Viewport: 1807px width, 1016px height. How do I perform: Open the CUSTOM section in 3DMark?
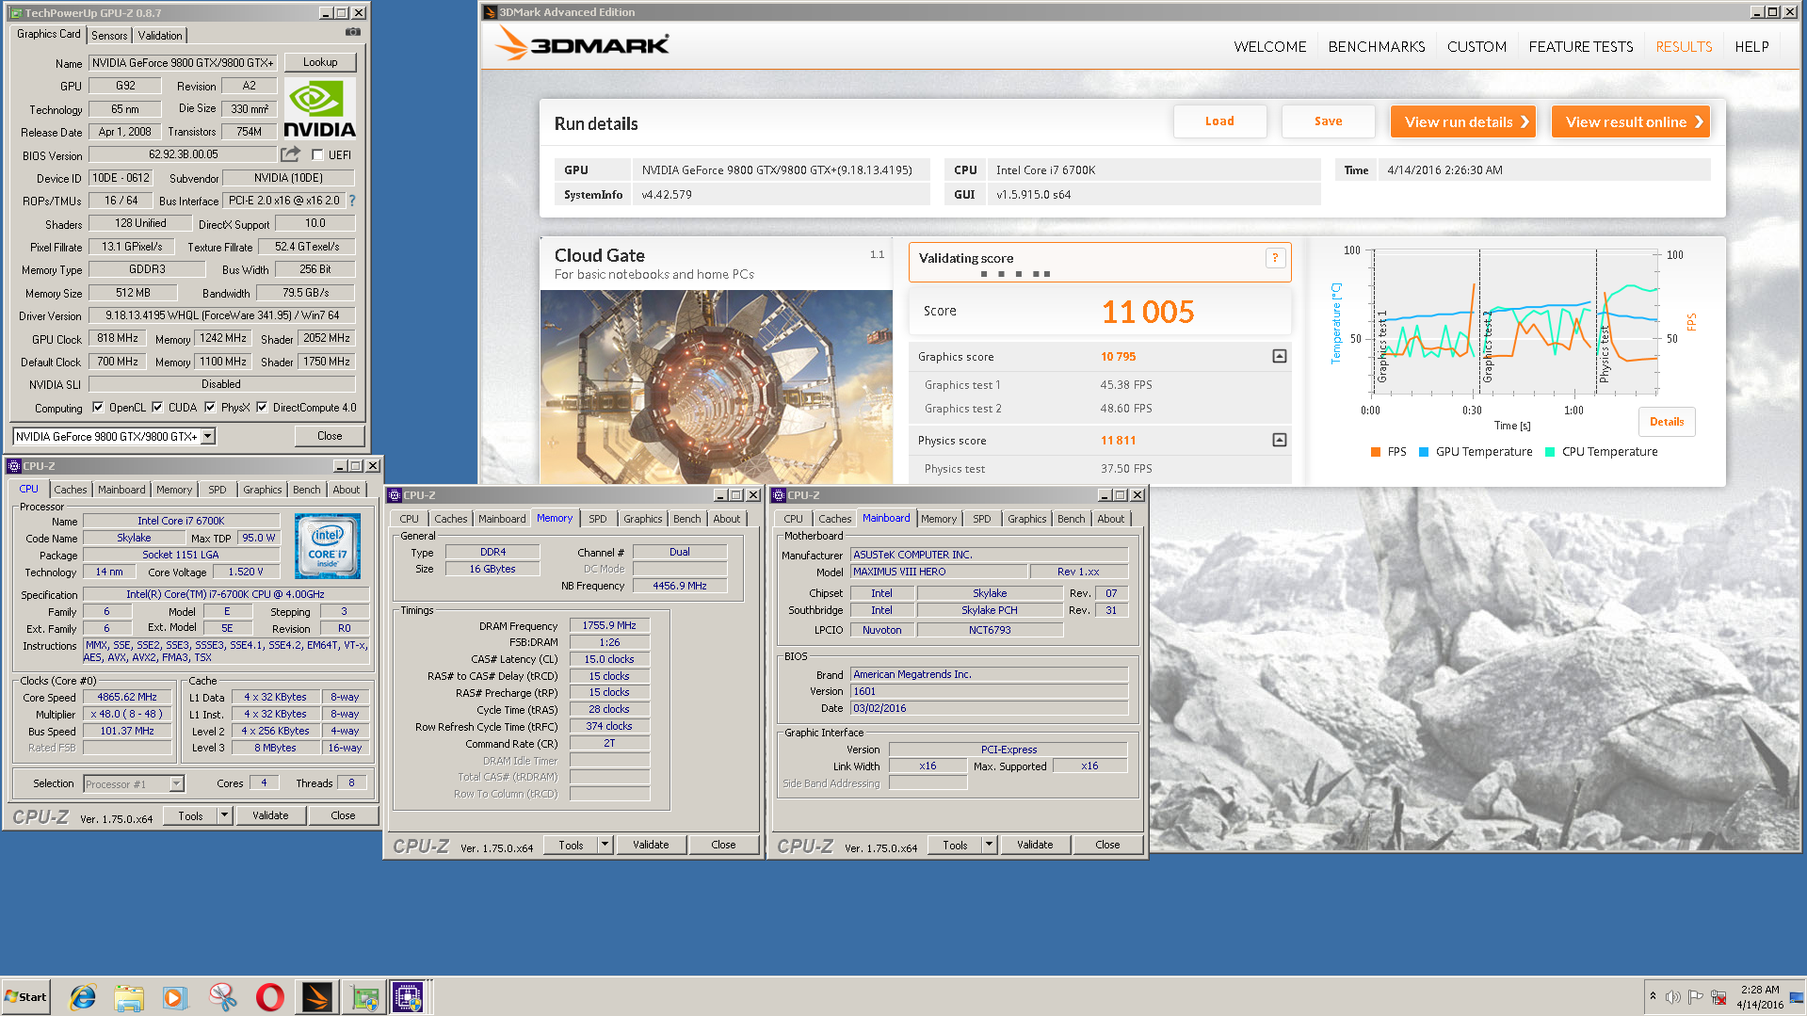click(x=1476, y=46)
